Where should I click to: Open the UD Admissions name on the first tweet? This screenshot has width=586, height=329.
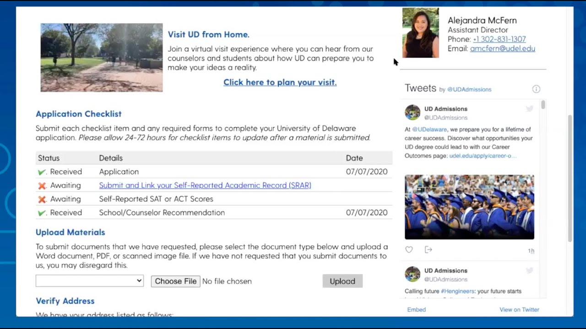(x=446, y=109)
